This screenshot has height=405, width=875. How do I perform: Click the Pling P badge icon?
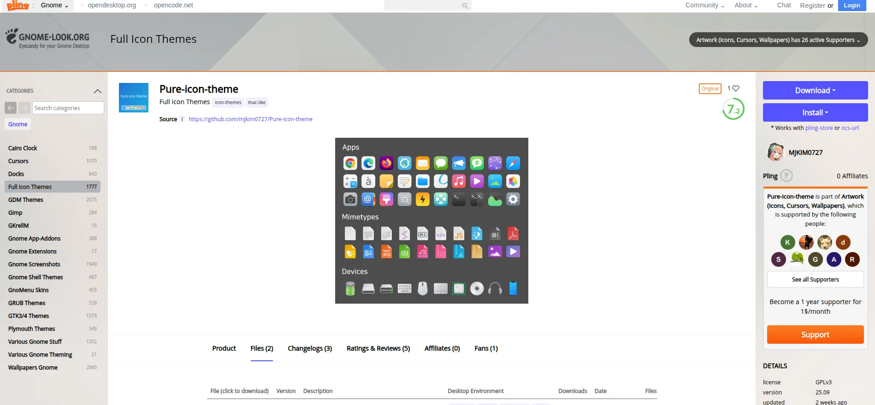(786, 176)
